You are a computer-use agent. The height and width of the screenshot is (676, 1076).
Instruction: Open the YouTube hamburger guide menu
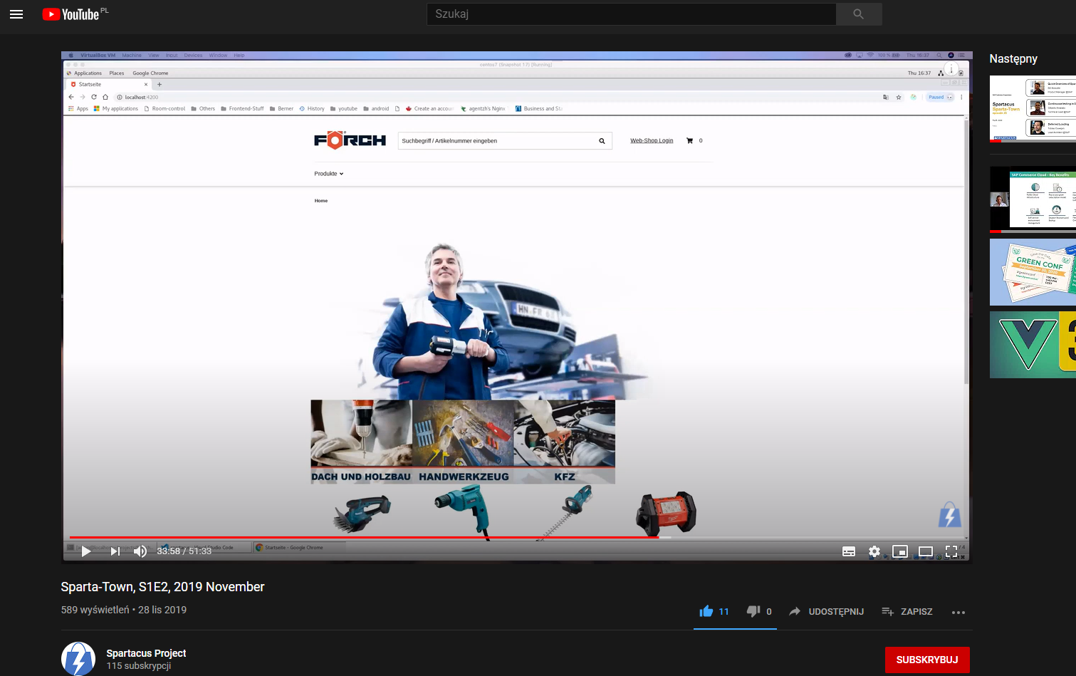pos(16,14)
